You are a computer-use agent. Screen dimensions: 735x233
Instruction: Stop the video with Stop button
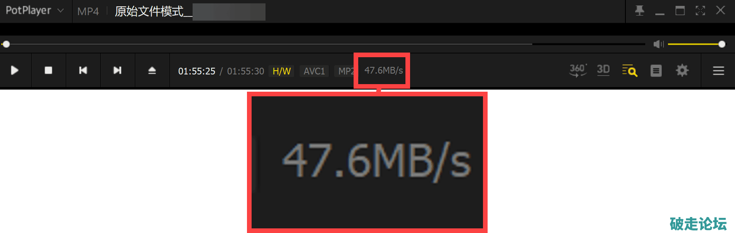[48, 70]
